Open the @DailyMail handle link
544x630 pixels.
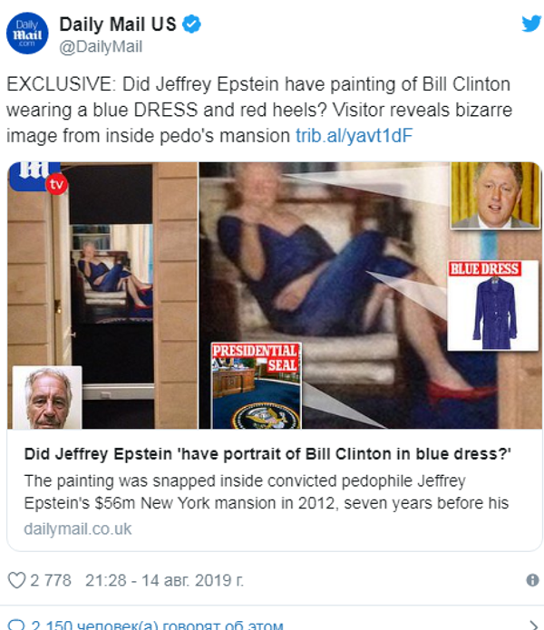(101, 46)
